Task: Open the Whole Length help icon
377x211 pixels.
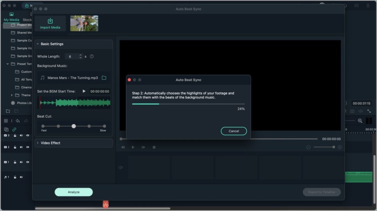Action: tap(92, 57)
